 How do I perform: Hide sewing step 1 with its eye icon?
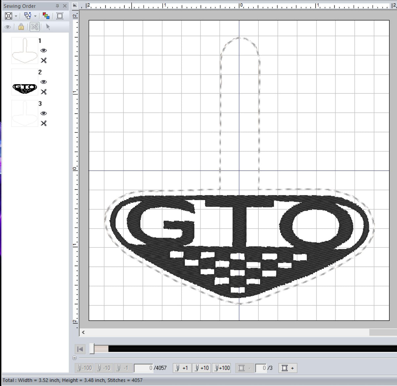pos(44,51)
